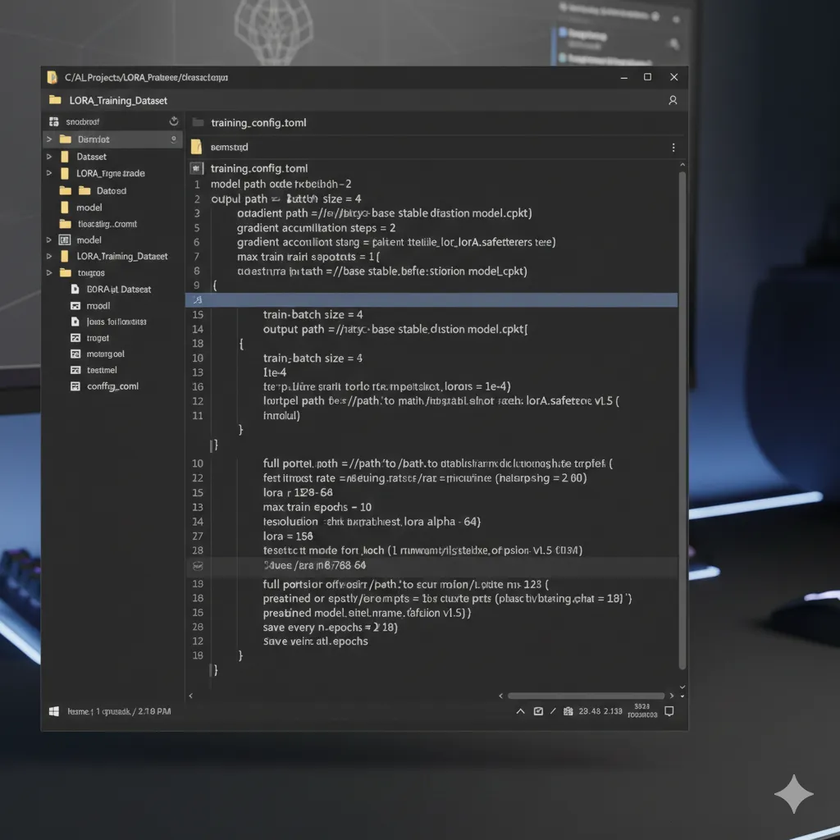Screen dimensions: 840x840
Task: Expand the LORA_Training_Dataset tree arrow
Action: click(x=48, y=256)
